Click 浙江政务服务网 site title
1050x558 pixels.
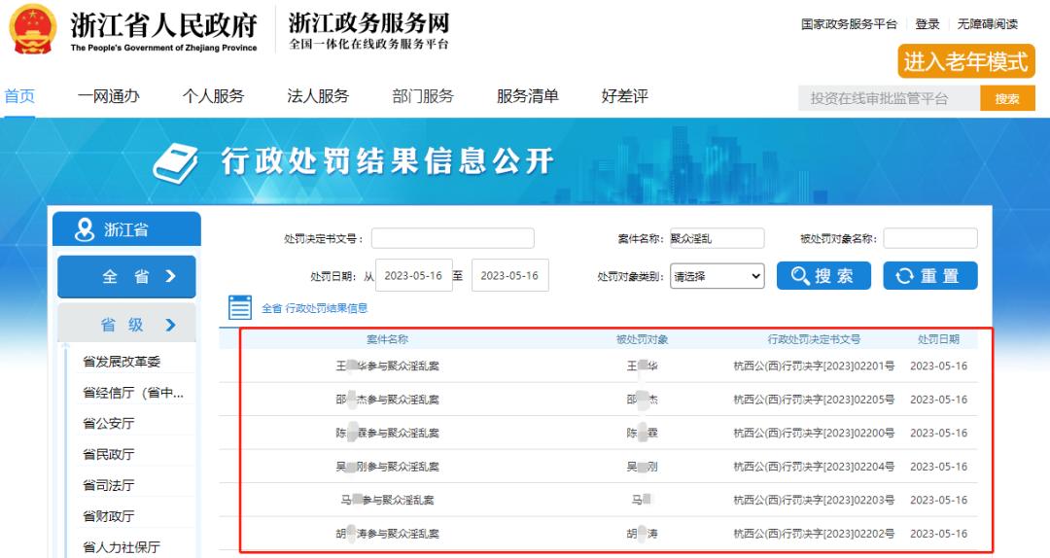pos(369,23)
